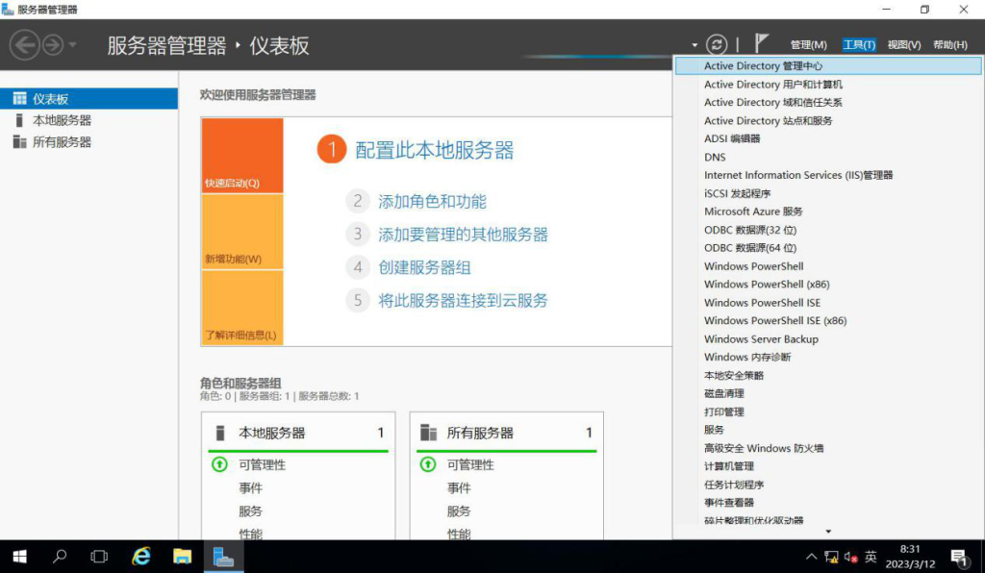Image resolution: width=985 pixels, height=573 pixels.
Task: Launch Internet Explorer from taskbar
Action: (x=141, y=557)
